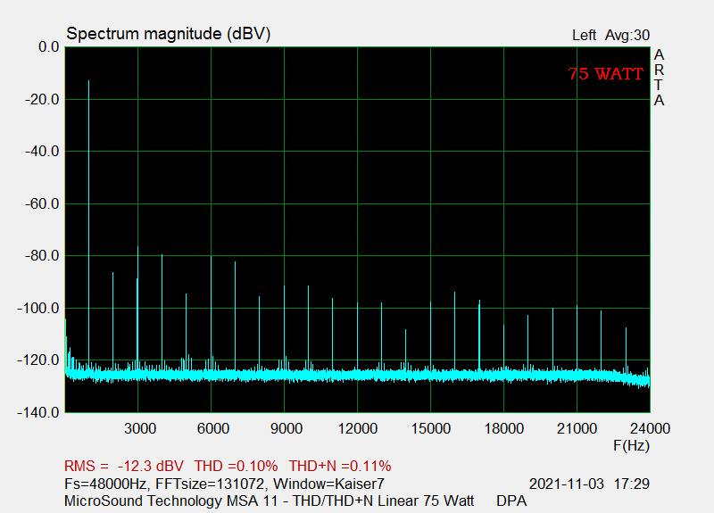The width and height of the screenshot is (714, 513).
Task: Click the 'Avg:30' averaging label
Action: pos(627,35)
